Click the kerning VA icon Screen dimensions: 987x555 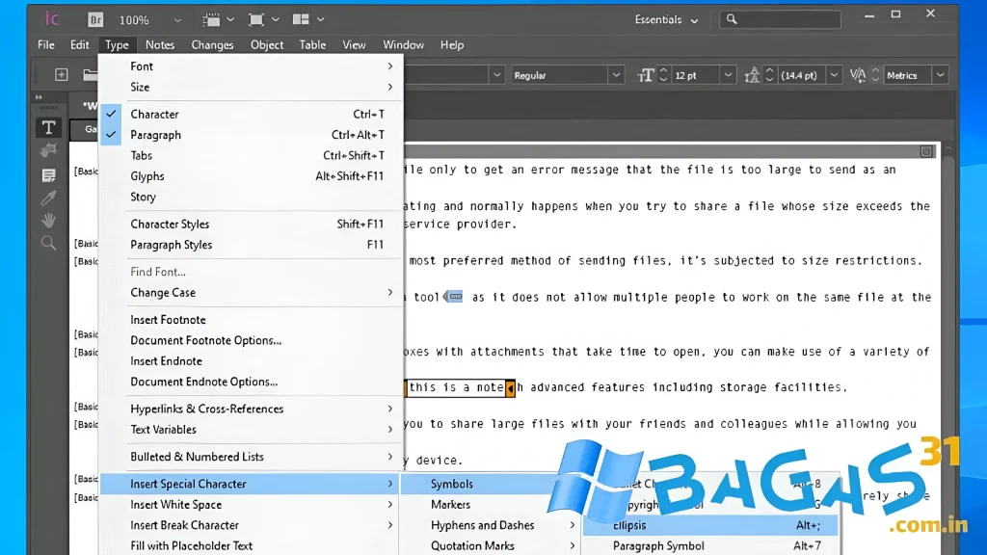857,75
